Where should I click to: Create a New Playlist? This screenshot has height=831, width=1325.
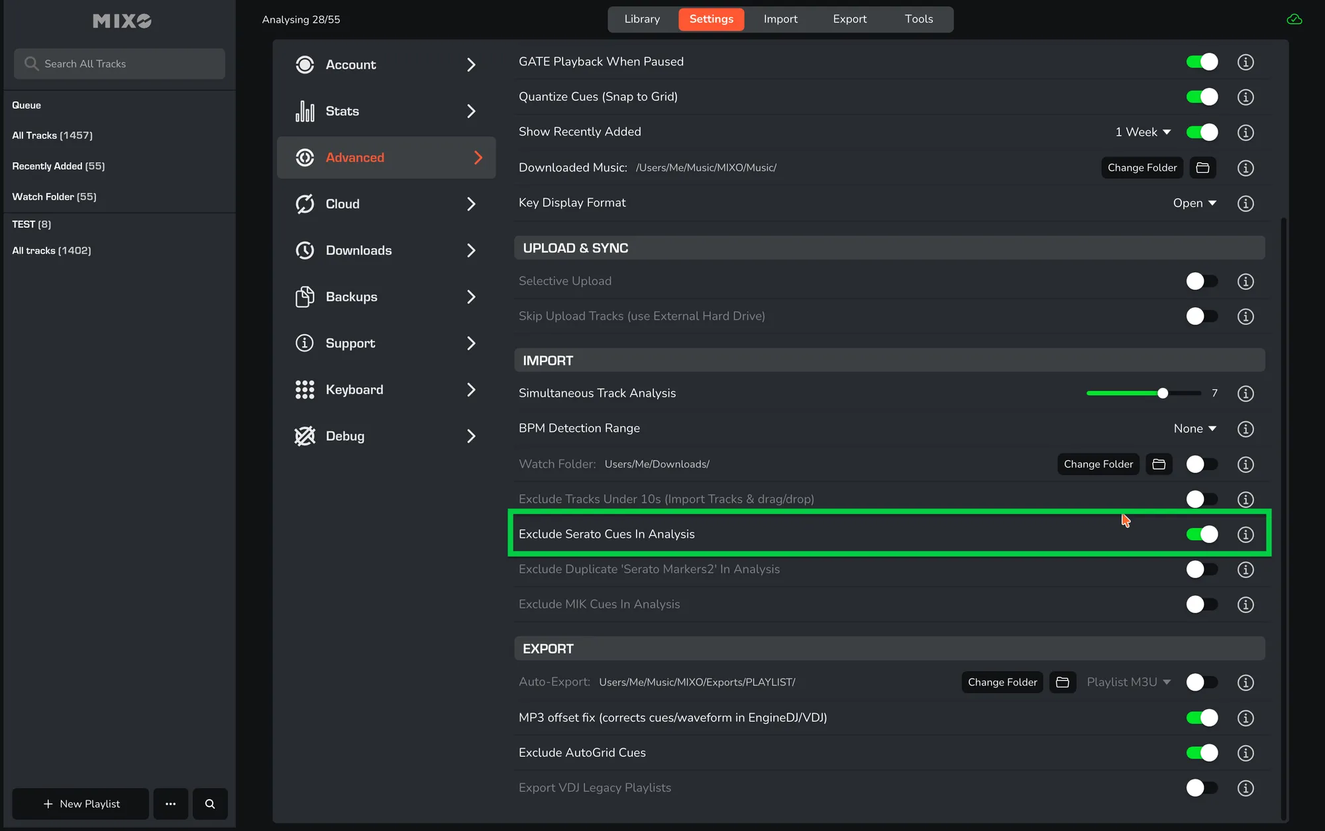pos(81,804)
